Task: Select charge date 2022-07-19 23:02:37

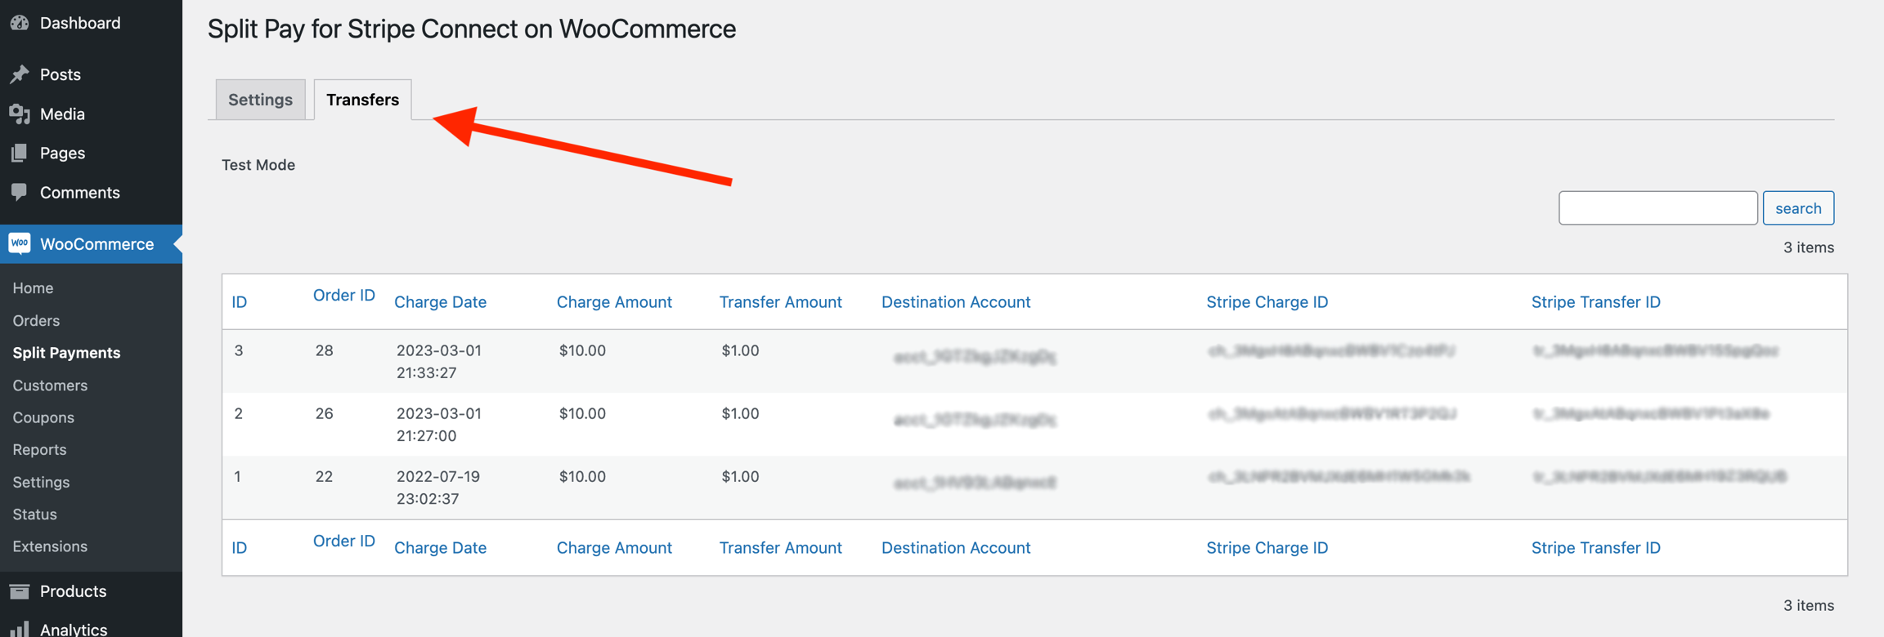Action: [438, 487]
